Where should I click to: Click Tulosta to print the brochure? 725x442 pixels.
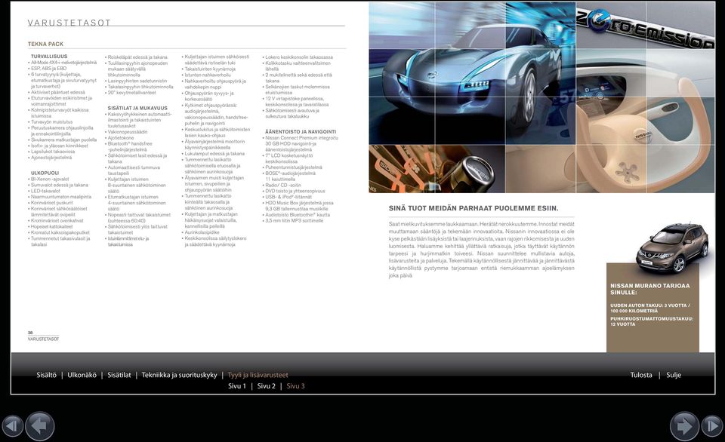[x=641, y=375]
